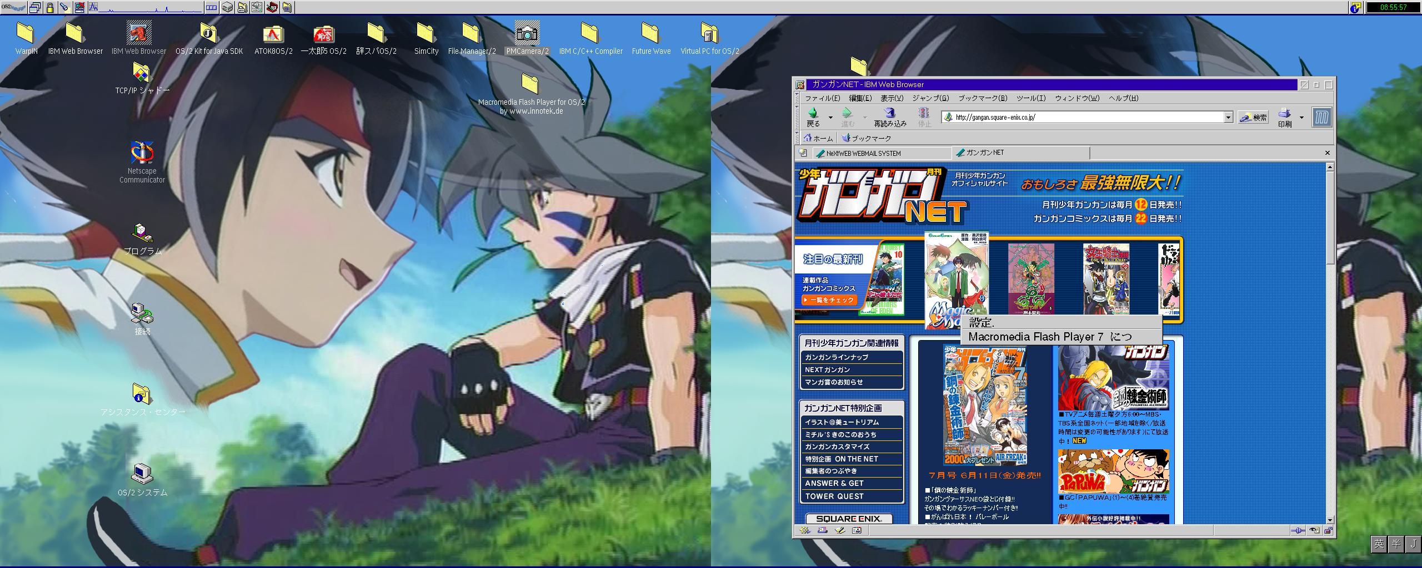The height and width of the screenshot is (568, 1422).
Task: Click the browser vertical scrollbar down arrow
Action: 1329,520
